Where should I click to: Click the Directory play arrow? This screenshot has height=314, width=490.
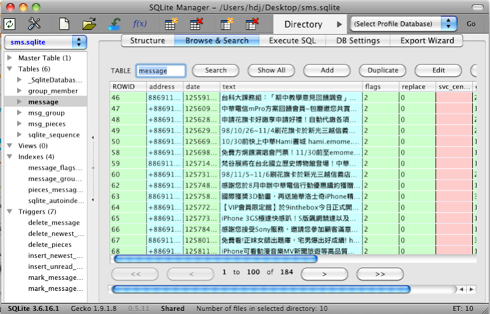339,24
